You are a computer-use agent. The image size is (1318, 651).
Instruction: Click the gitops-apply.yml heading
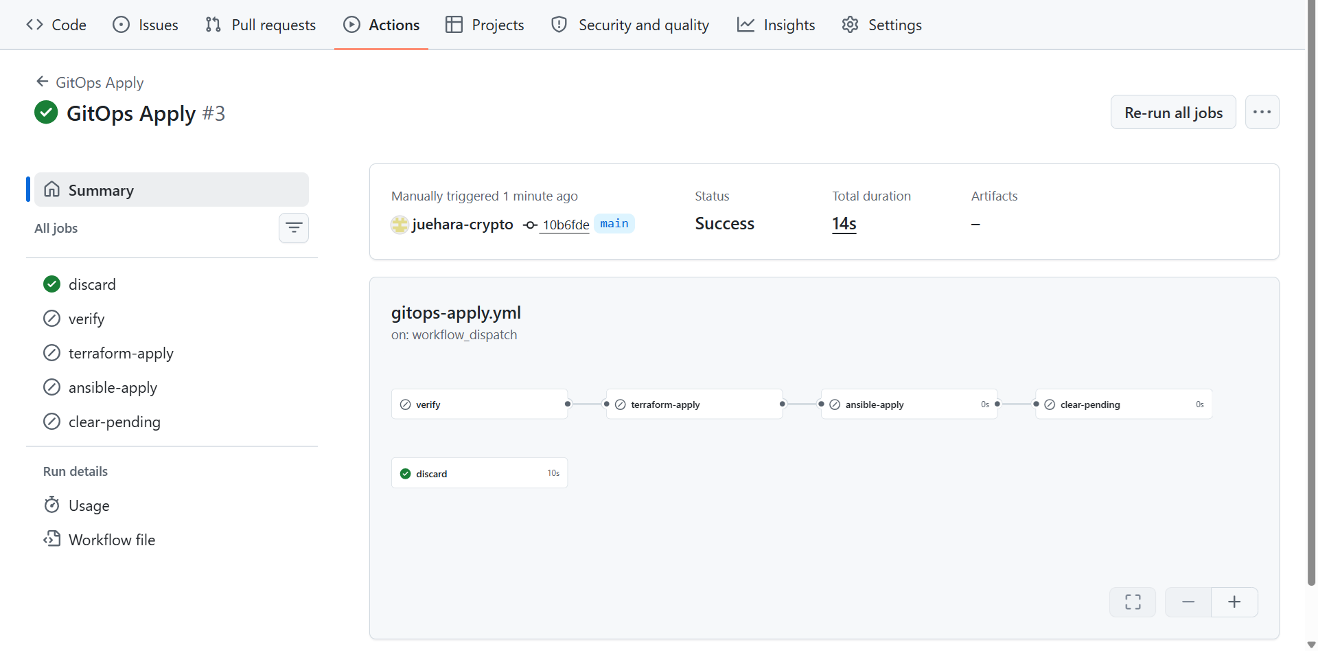coord(456,313)
